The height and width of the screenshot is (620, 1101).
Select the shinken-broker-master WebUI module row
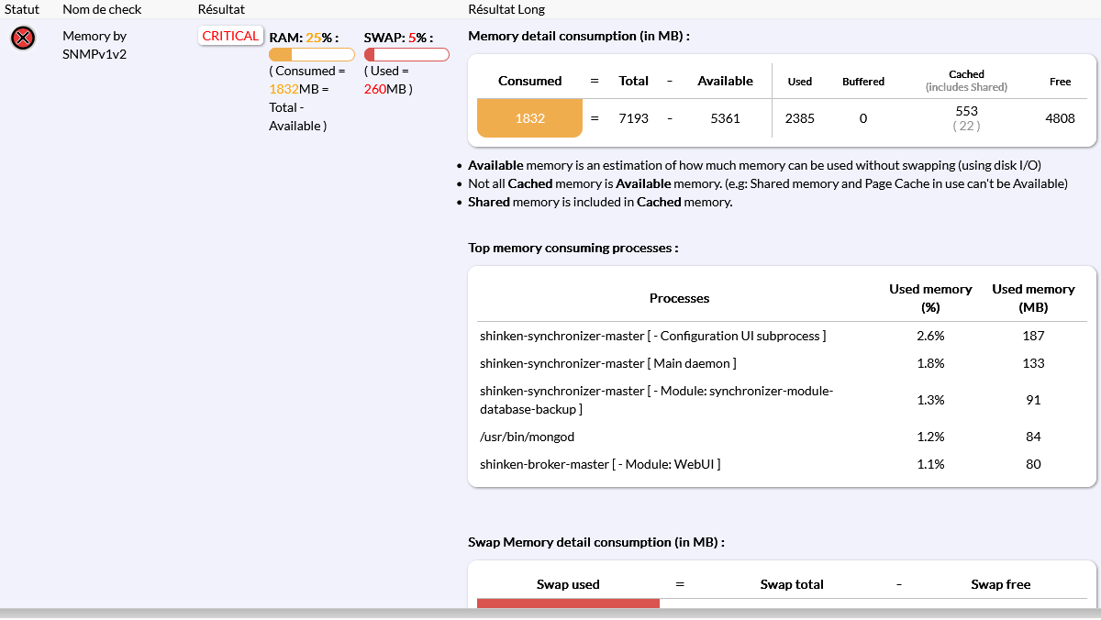599,464
